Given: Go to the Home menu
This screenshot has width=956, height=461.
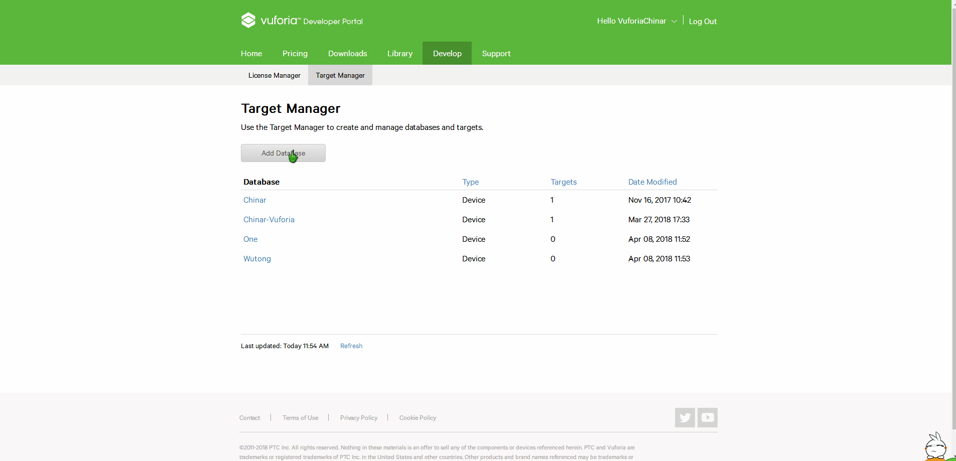Looking at the screenshot, I should 251,53.
